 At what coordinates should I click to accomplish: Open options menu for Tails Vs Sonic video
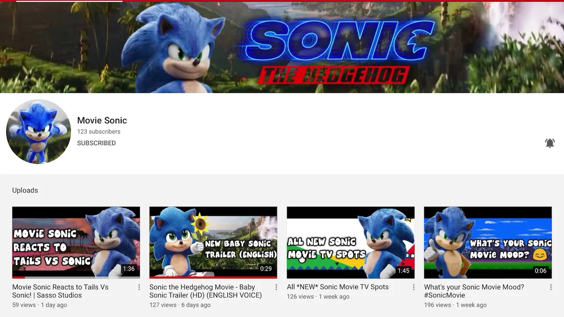pos(139,287)
